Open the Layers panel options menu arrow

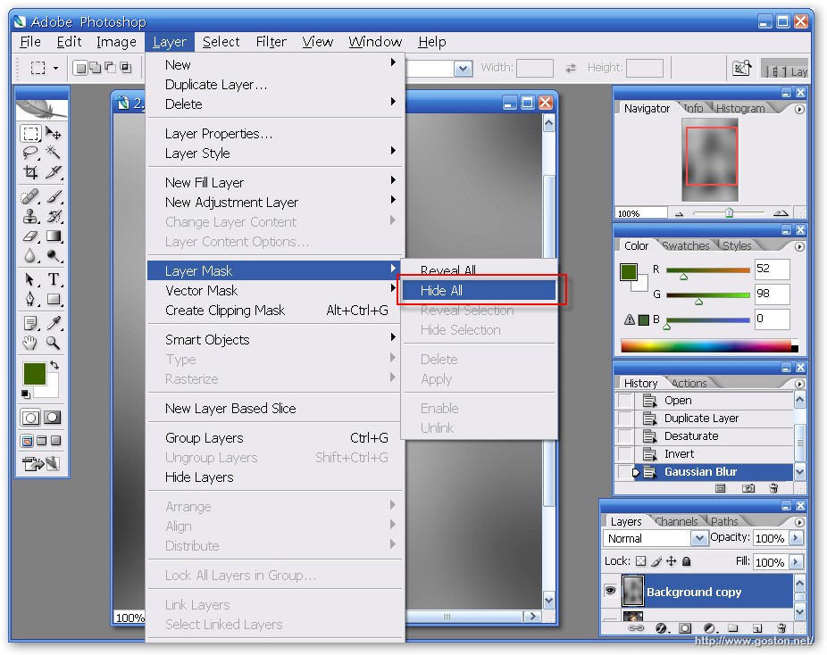pyautogui.click(x=799, y=522)
